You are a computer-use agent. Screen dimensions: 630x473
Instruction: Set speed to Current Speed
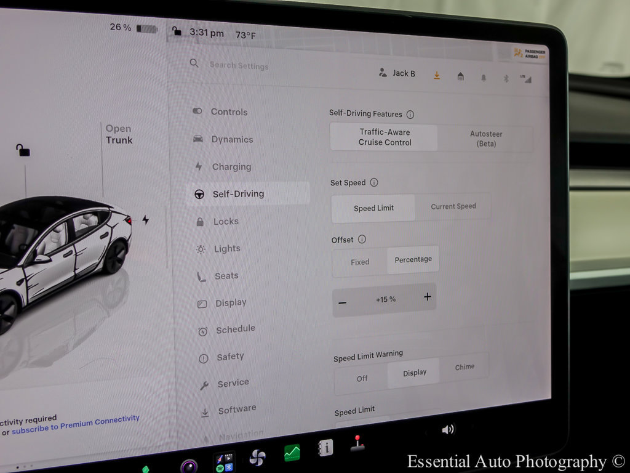pyautogui.click(x=453, y=207)
